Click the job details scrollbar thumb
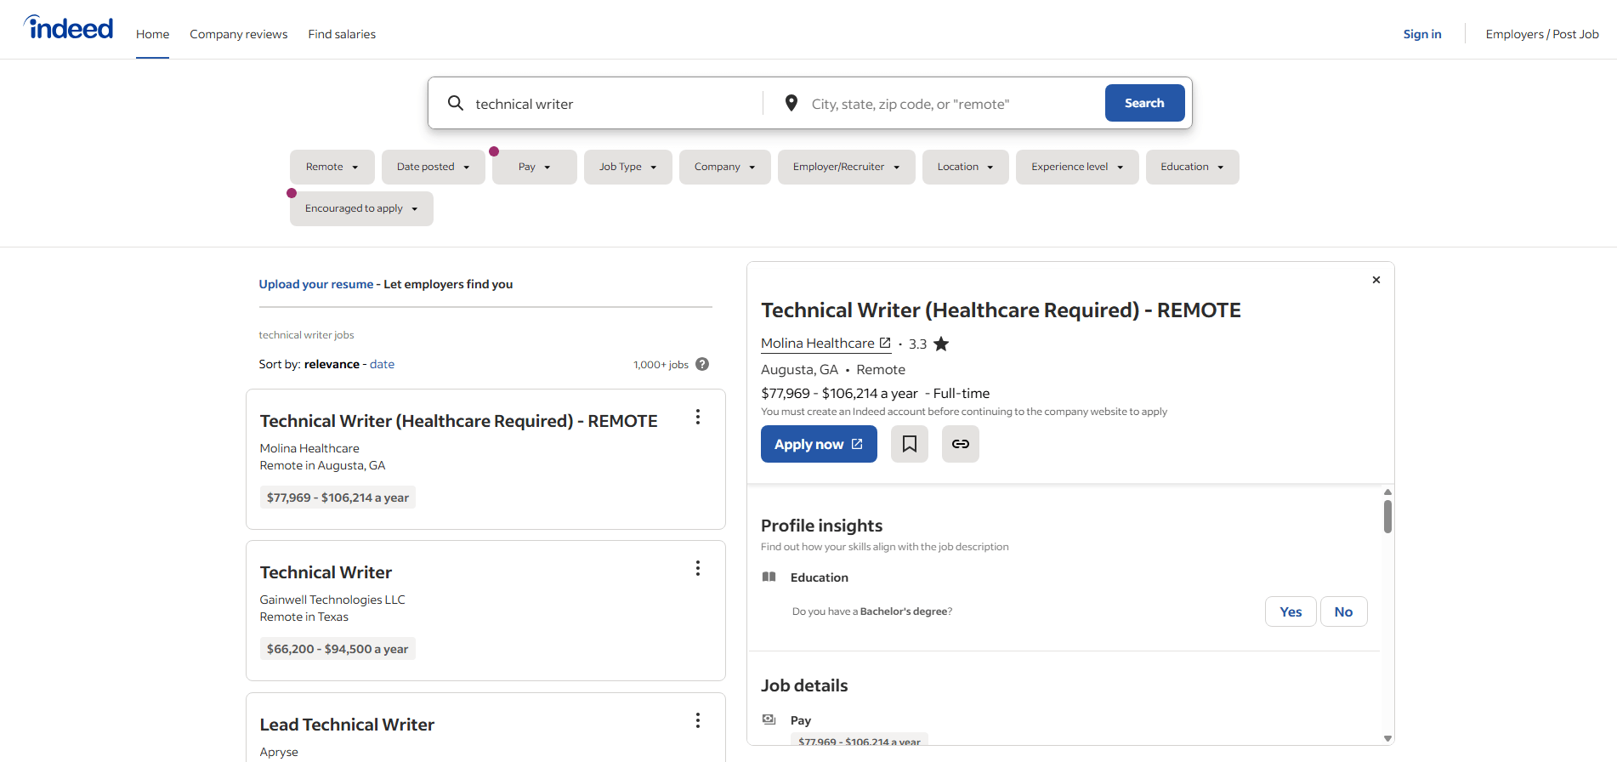 [1387, 516]
